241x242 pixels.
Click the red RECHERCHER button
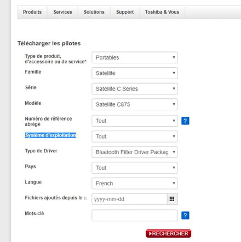[x=168, y=233]
